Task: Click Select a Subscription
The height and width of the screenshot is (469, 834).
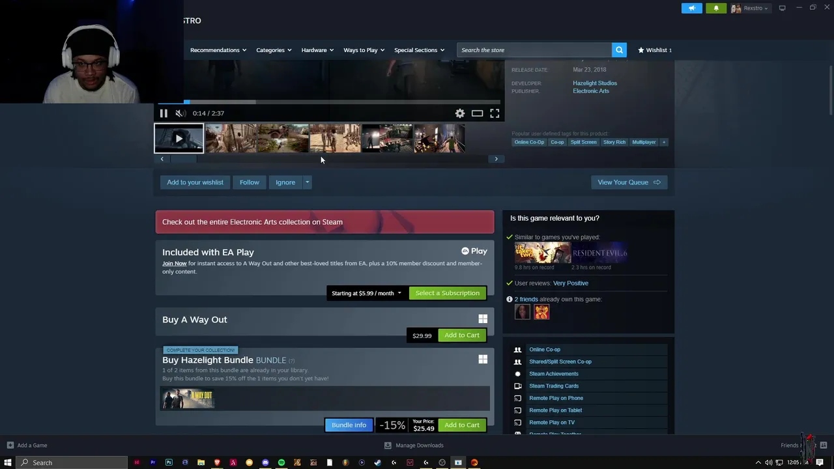Action: click(x=448, y=293)
